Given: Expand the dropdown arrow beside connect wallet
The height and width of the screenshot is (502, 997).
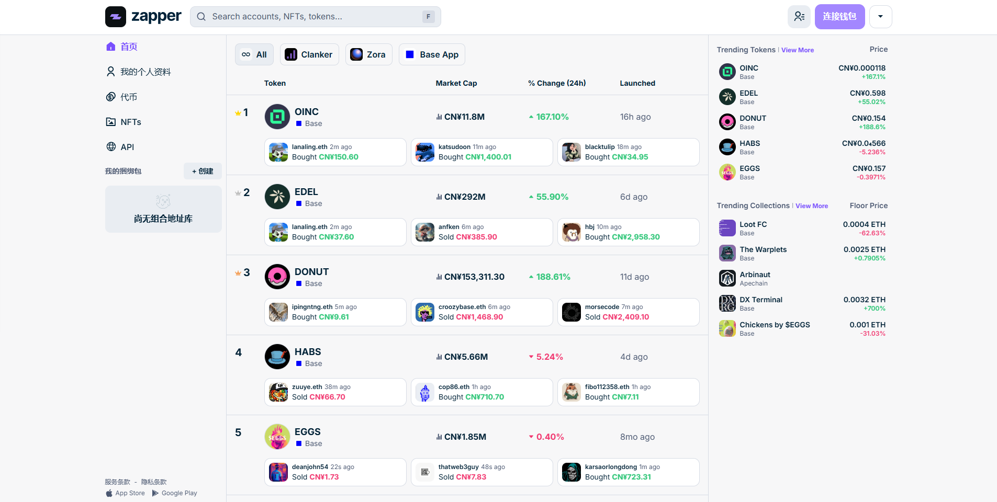Looking at the screenshot, I should pos(880,17).
